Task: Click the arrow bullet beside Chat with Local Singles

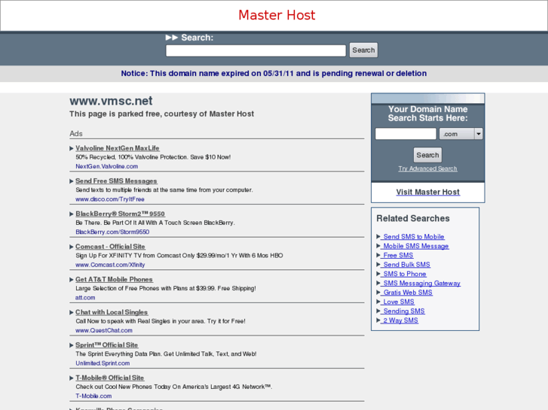Action: coord(72,312)
